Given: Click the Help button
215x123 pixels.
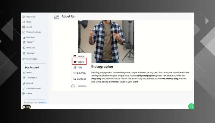Looking at the screenshot, I should point(27,107).
